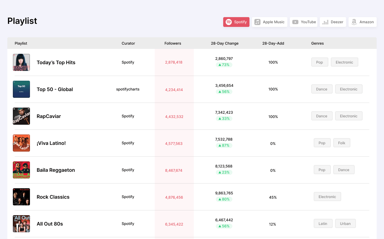This screenshot has width=384, height=239.
Task: Switch to the Amazon tab
Action: tap(363, 22)
